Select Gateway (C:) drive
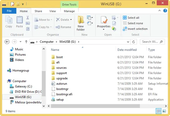Viewport: 170px width, 116px height. coord(21,86)
